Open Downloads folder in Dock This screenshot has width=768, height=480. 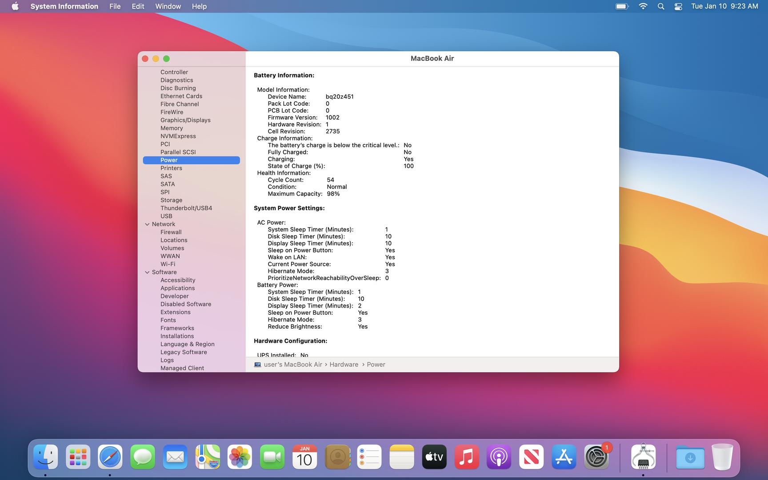[690, 457]
